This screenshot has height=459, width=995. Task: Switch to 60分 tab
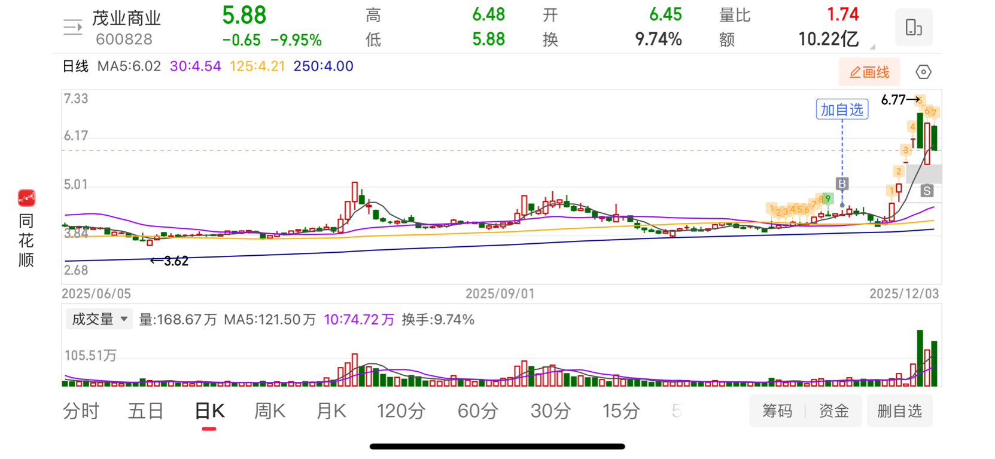[x=478, y=411]
